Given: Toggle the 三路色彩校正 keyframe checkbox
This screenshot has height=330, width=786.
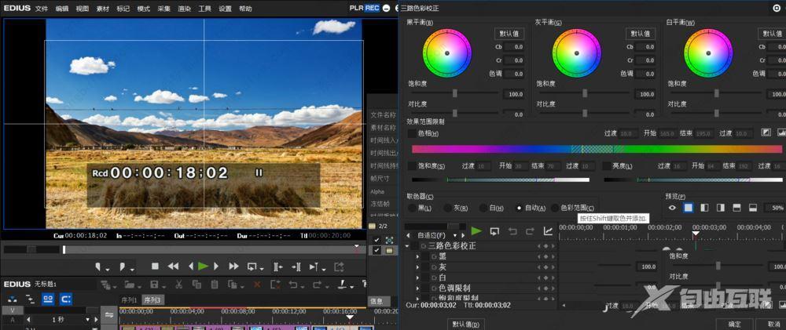Looking at the screenshot, I should [x=414, y=246].
